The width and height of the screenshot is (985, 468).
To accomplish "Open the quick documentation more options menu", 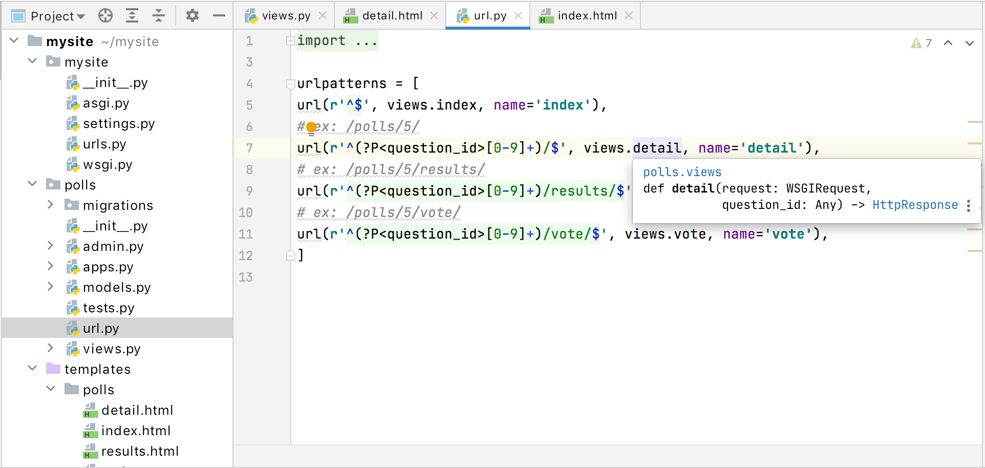I will tap(969, 206).
